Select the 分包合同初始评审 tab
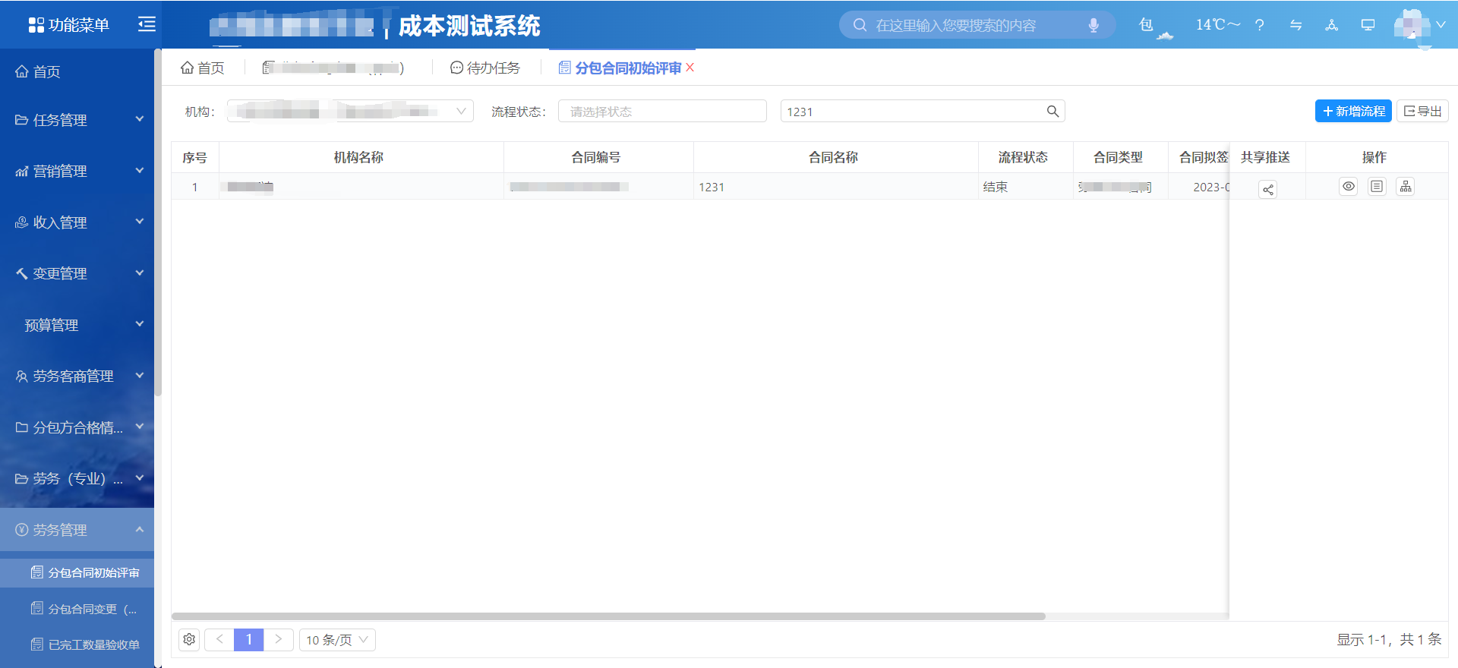Screen dimensions: 1458x668 click(620, 68)
